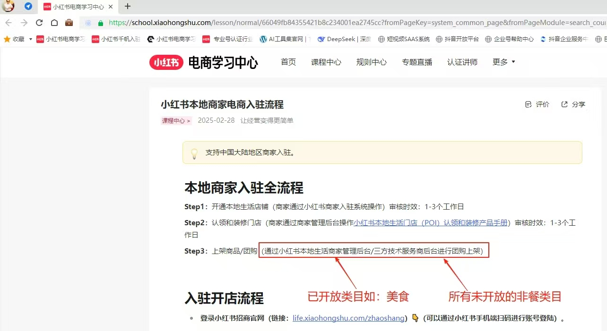The height and width of the screenshot is (331, 607).
Task: Click the green lock security icon
Action: pos(100,23)
